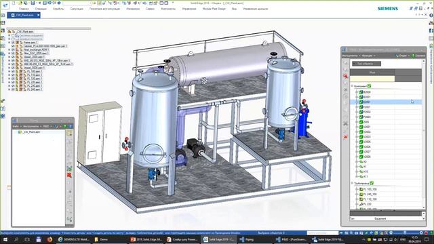This screenshot has height=244, width=434.
Task: Switch to Piping taskbar window
Action: 255,239
